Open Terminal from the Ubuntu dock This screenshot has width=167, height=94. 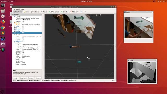tap(3, 5)
